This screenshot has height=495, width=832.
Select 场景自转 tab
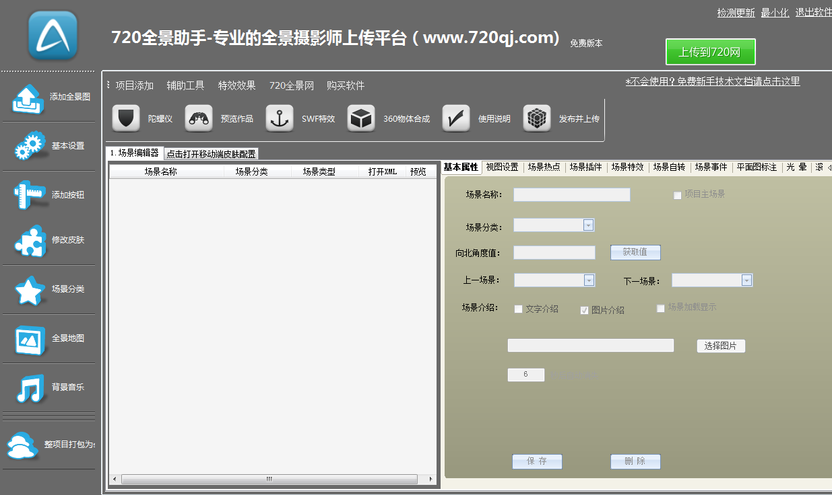coord(670,167)
